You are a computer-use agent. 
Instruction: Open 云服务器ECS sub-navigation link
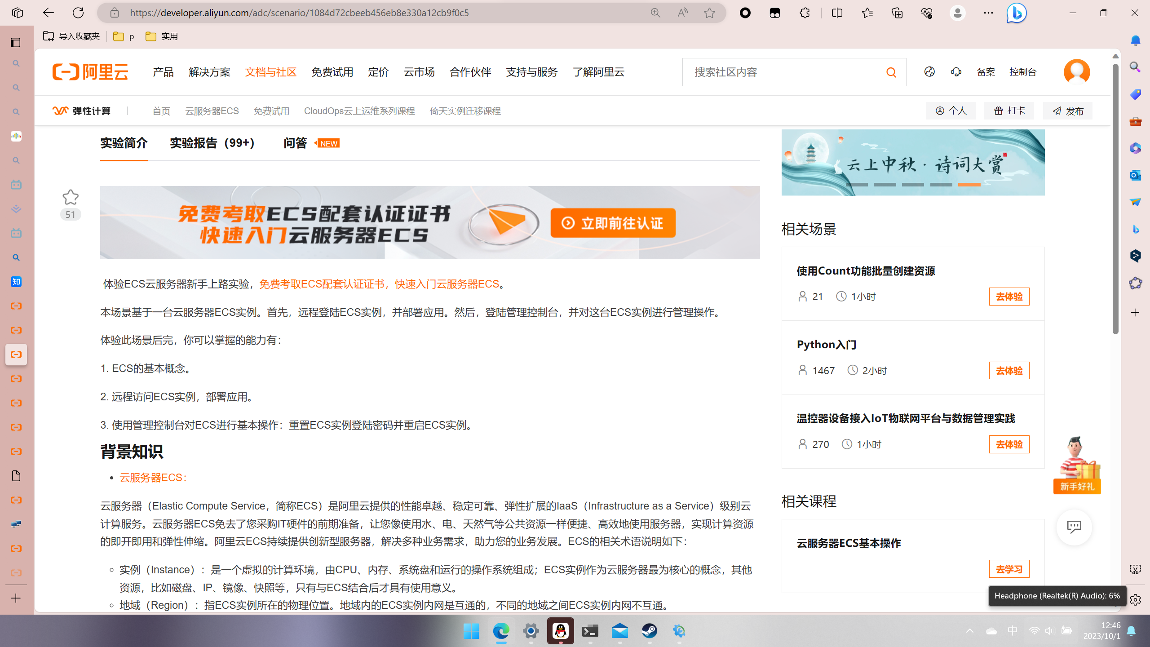coord(212,111)
